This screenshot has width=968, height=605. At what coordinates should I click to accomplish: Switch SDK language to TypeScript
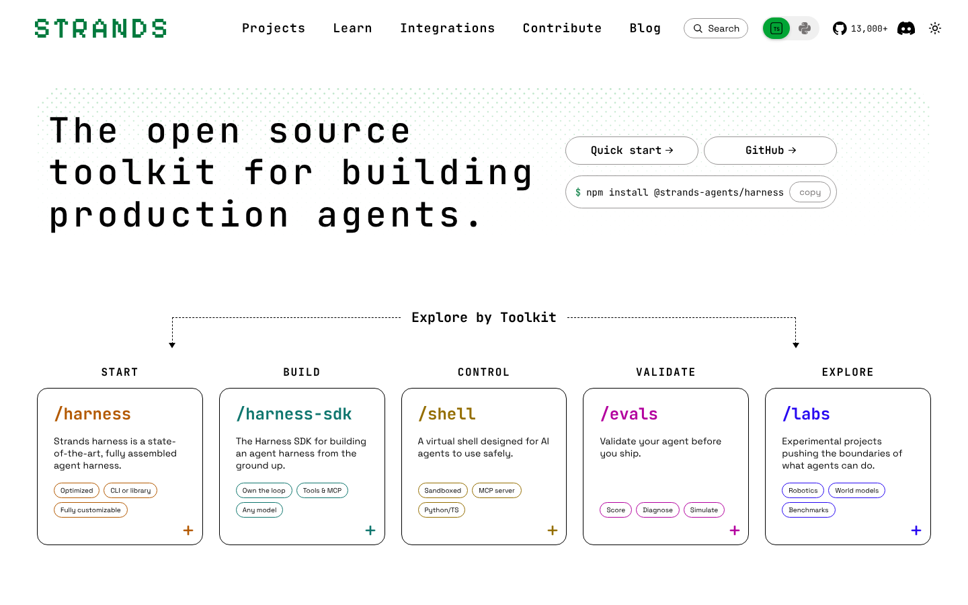pyautogui.click(x=776, y=28)
